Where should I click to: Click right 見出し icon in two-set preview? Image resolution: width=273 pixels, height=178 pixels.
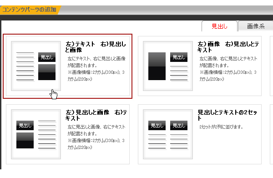pyautogui.click(x=179, y=125)
